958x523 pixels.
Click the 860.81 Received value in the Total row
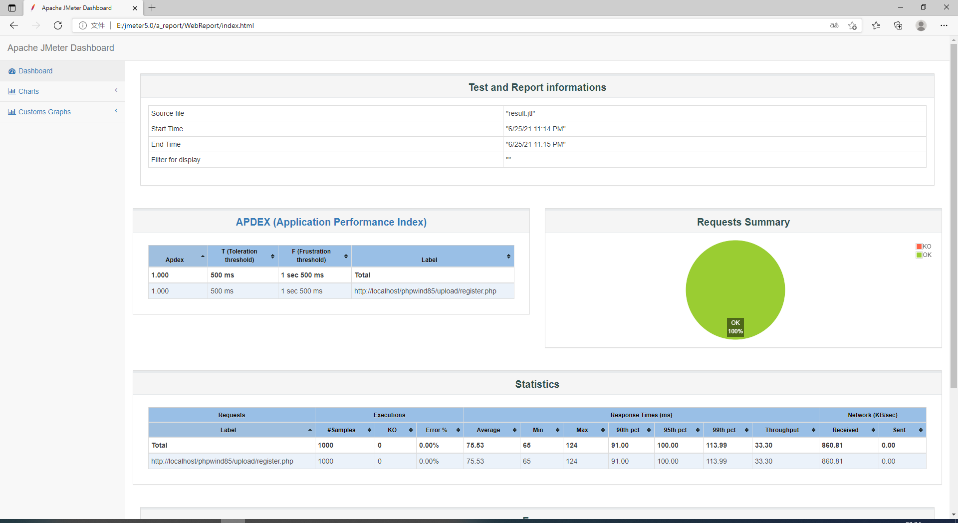832,445
